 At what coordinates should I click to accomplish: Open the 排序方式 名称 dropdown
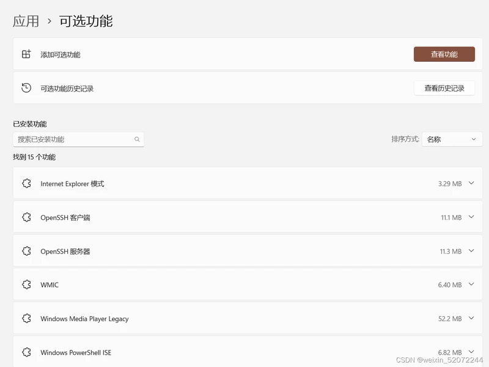coord(452,139)
